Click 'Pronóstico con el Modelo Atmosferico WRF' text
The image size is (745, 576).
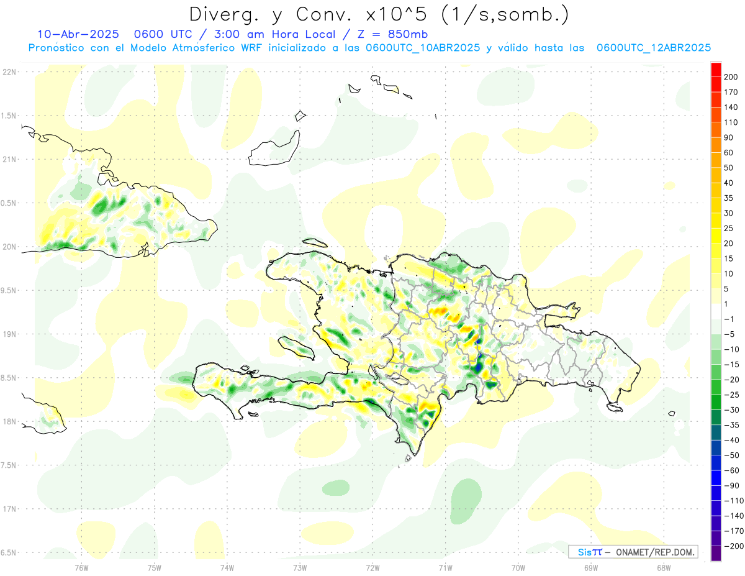click(x=147, y=48)
